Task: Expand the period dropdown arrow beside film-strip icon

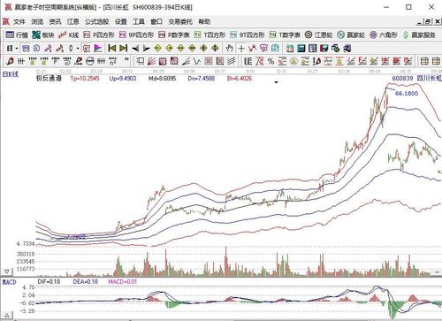Action: [x=17, y=49]
